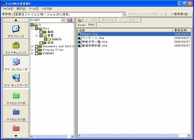194x140 pixels.
Task: Open the green MySelect 1 folder
Action: tap(16, 96)
